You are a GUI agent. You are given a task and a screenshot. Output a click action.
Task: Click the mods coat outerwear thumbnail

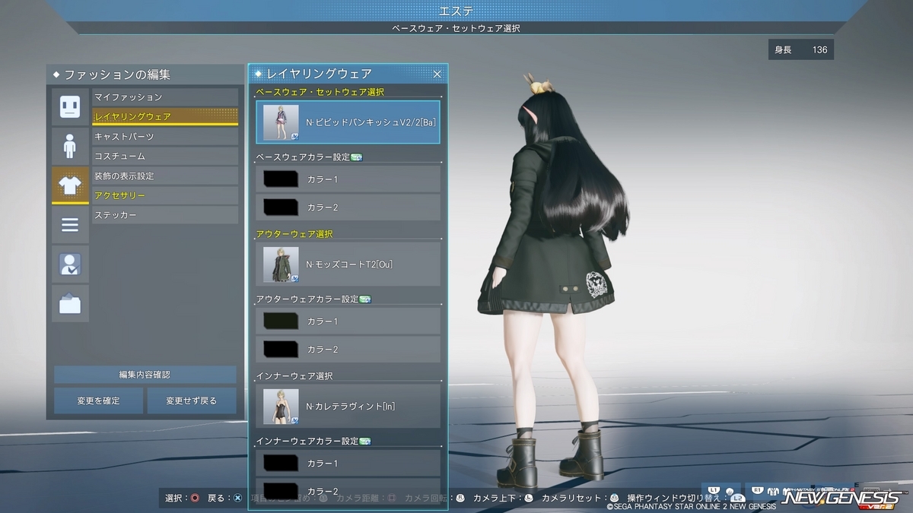281,264
